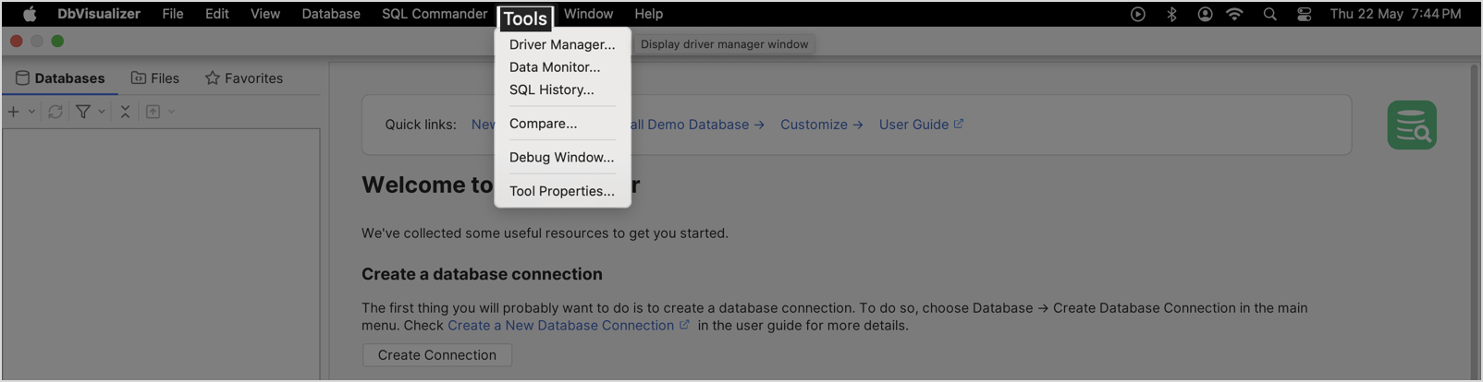Click the vertical scrollbar on the right
This screenshot has height=382, width=1483.
click(1474, 221)
